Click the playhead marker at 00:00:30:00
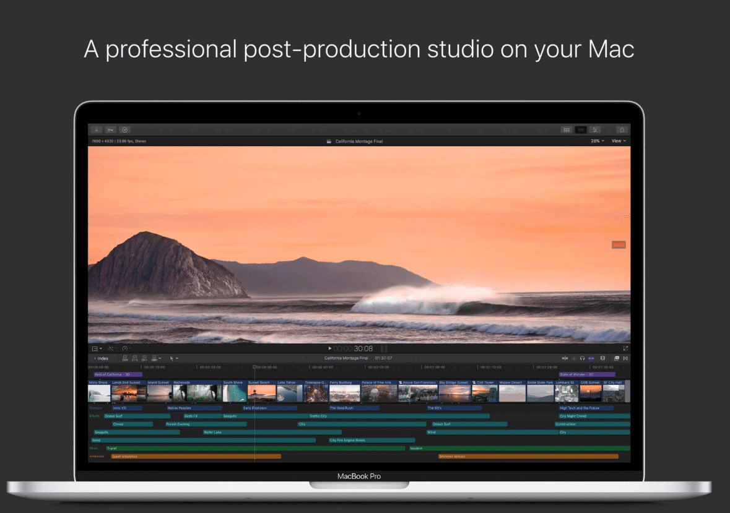This screenshot has height=513, width=730. point(254,367)
